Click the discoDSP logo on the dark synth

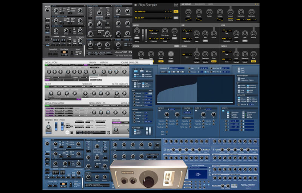(x=124, y=52)
